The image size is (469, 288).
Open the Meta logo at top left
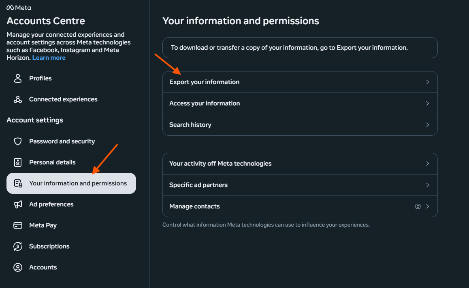(19, 8)
